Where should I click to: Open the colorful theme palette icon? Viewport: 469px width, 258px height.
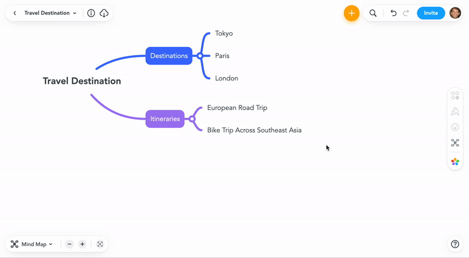tap(455, 161)
